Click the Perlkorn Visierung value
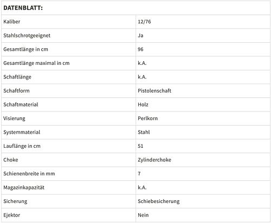This screenshot has height=223, width=271. pos(147,119)
